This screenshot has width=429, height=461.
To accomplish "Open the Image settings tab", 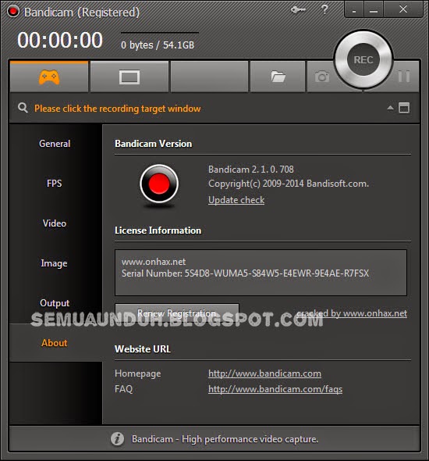I will pos(55,263).
